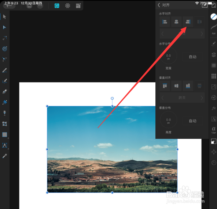Open the three-dots more menu
Screen dimensions: 217x209
tap(40, 6)
